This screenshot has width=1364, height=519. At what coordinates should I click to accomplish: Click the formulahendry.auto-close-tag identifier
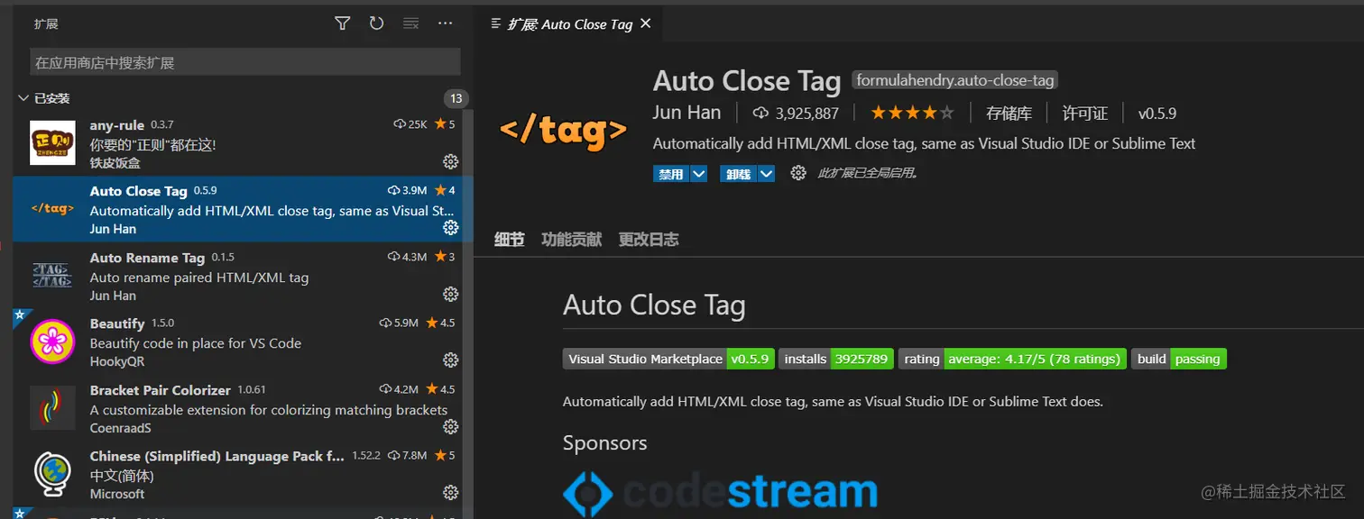click(955, 80)
